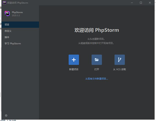Click the 从头创建新项目。 text
156x121 pixels.
[96, 39]
